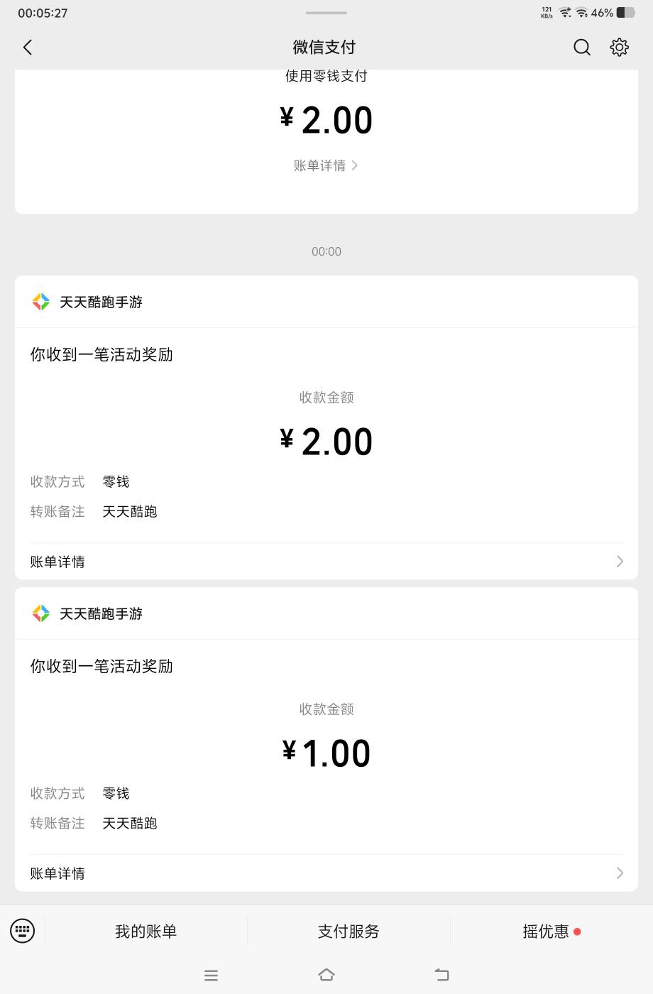Screen dimensions: 653x994
Task: Open the Android recent apps menu icon
Action: (x=211, y=976)
